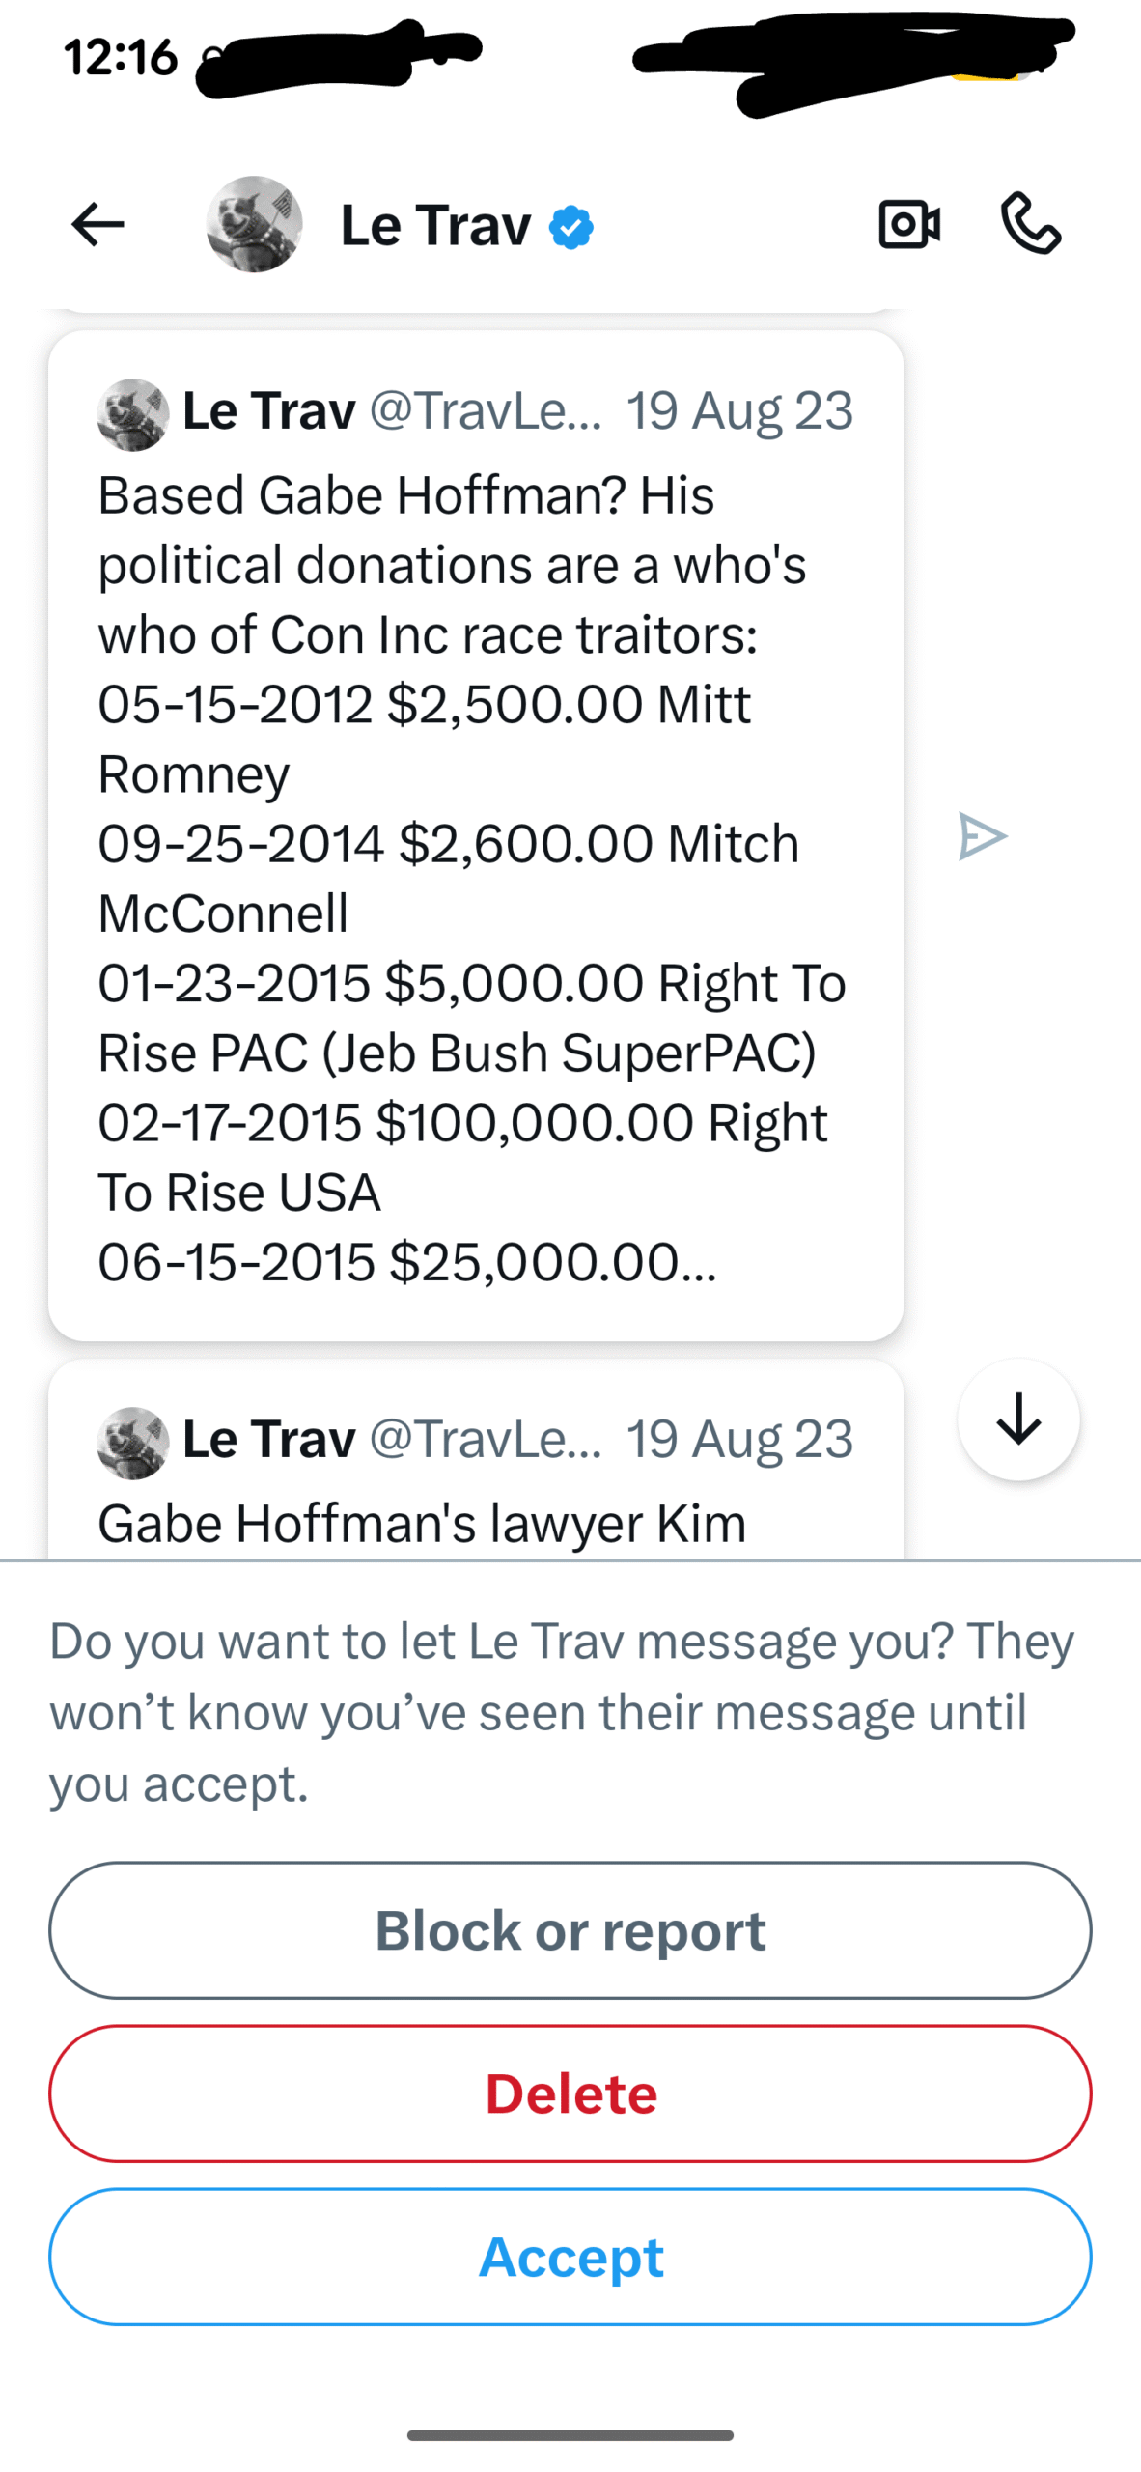
Task: Tap the forward arrow beside the first tweet
Action: (x=982, y=836)
